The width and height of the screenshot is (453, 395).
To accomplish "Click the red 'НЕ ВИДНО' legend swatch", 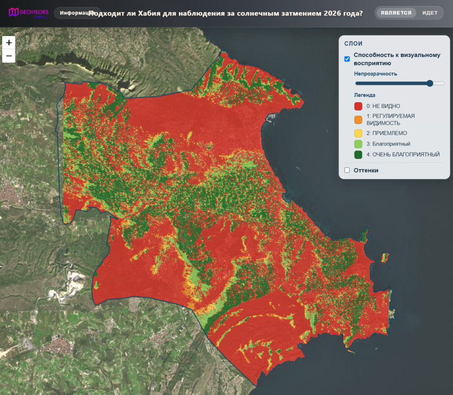I will 358,106.
